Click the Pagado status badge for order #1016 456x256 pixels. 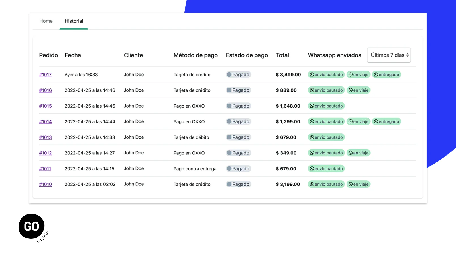tap(238, 90)
